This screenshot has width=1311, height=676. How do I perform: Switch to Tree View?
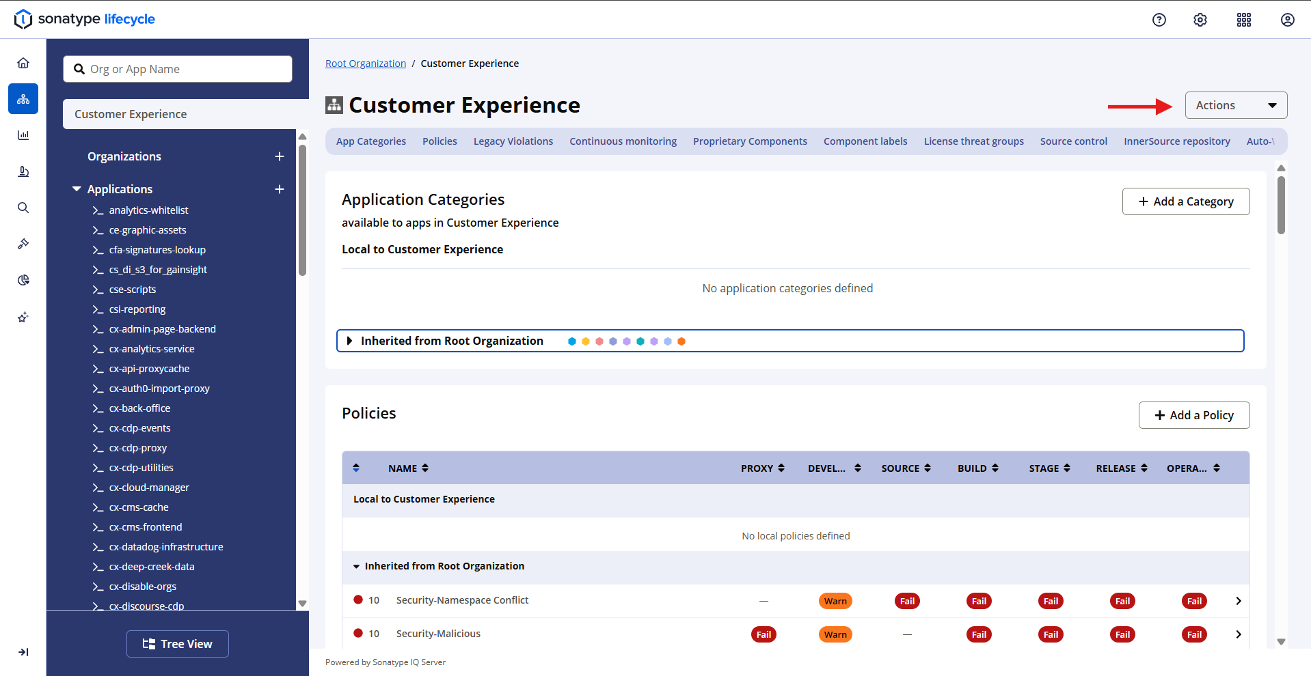pyautogui.click(x=178, y=644)
